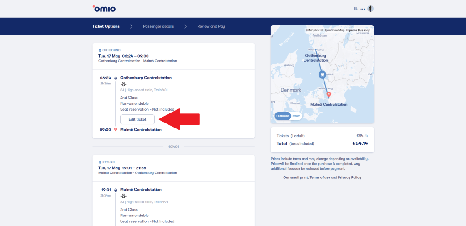Click the red location pin beside 09:00 arrival
Screen dimensions: 466x226
click(x=116, y=129)
